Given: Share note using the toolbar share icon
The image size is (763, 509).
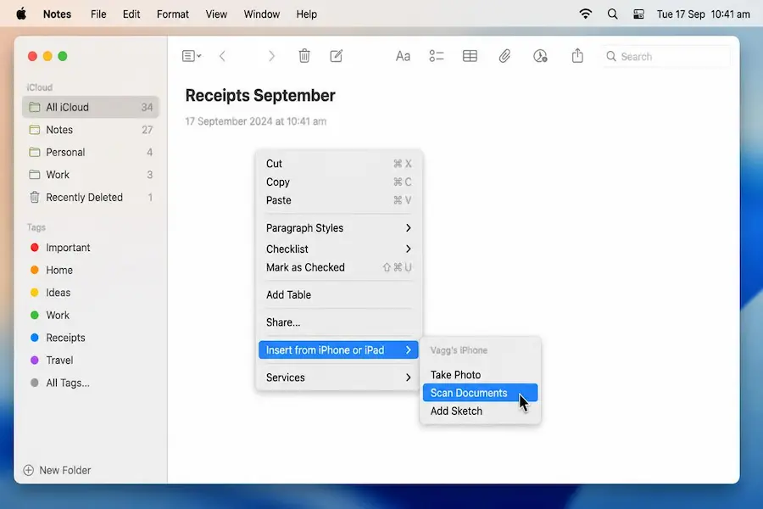Looking at the screenshot, I should (x=577, y=55).
